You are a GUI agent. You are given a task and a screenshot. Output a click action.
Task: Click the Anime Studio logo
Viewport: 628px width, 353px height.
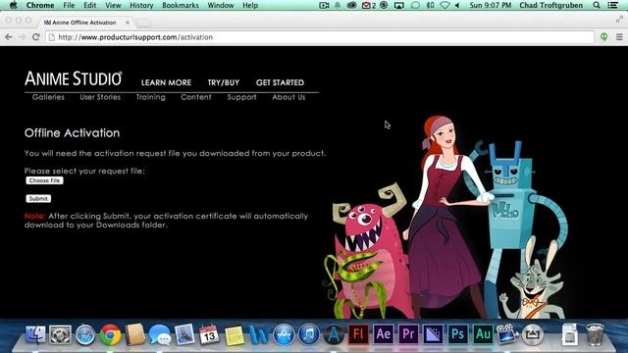pos(74,78)
